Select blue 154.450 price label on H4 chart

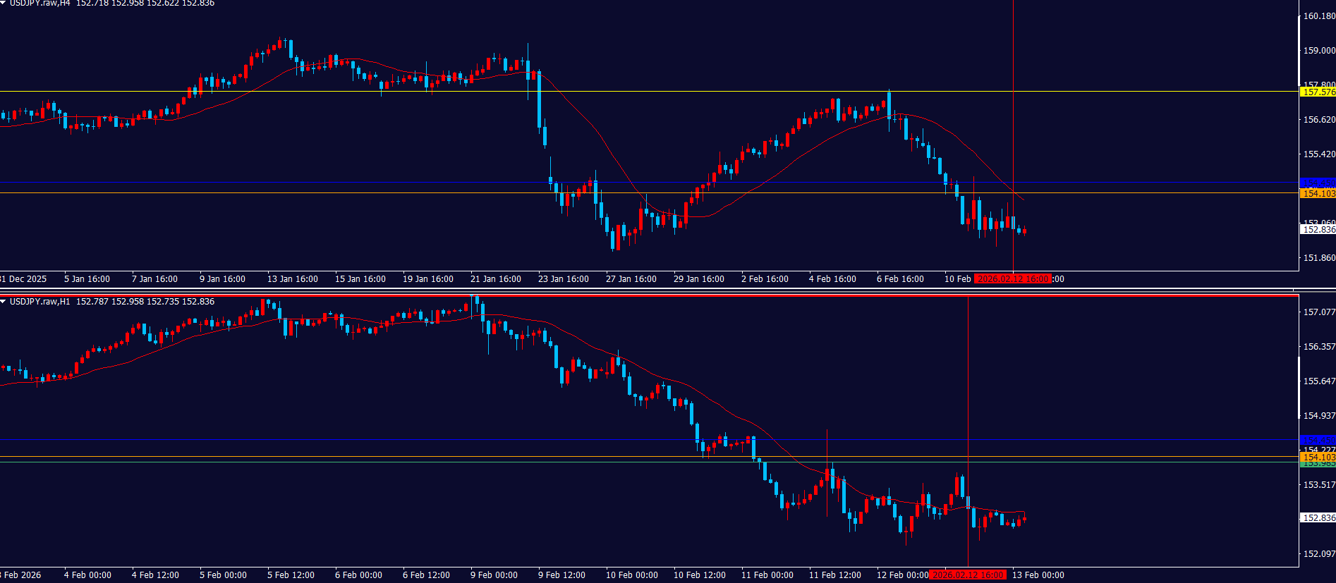pos(1318,183)
